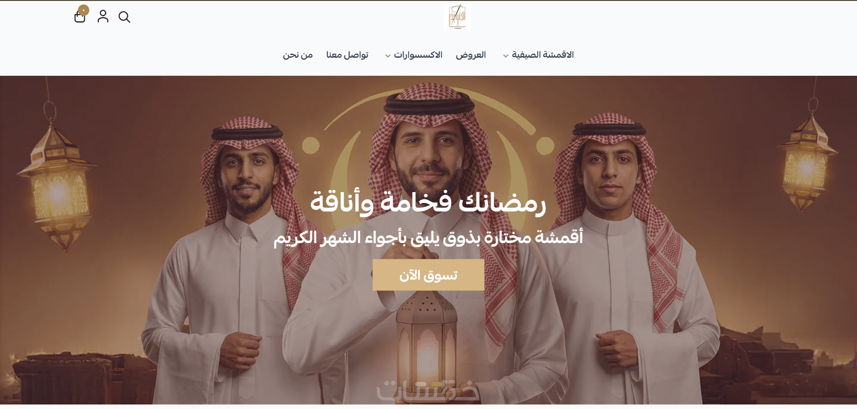This screenshot has height=409, width=857.
Task: Visit the من نحن page
Action: pyautogui.click(x=298, y=55)
